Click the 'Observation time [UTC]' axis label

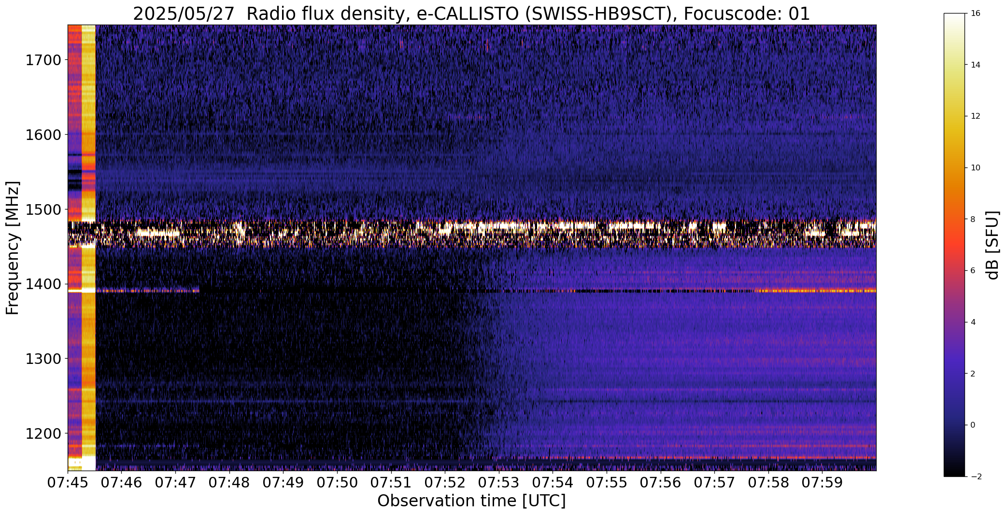(x=471, y=501)
